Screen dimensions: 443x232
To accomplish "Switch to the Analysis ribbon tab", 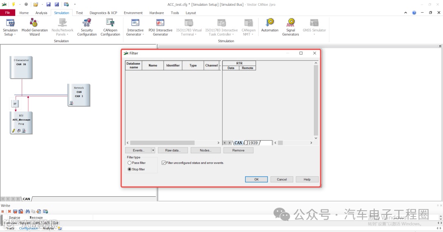I will tap(41, 13).
